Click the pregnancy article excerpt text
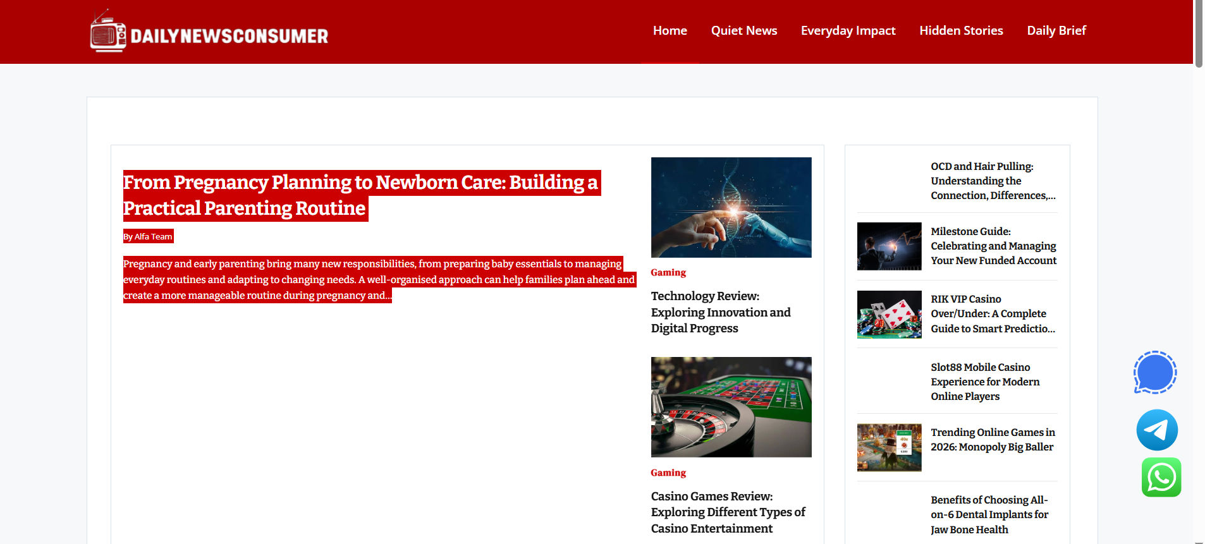The height and width of the screenshot is (544, 1205). pos(379,279)
